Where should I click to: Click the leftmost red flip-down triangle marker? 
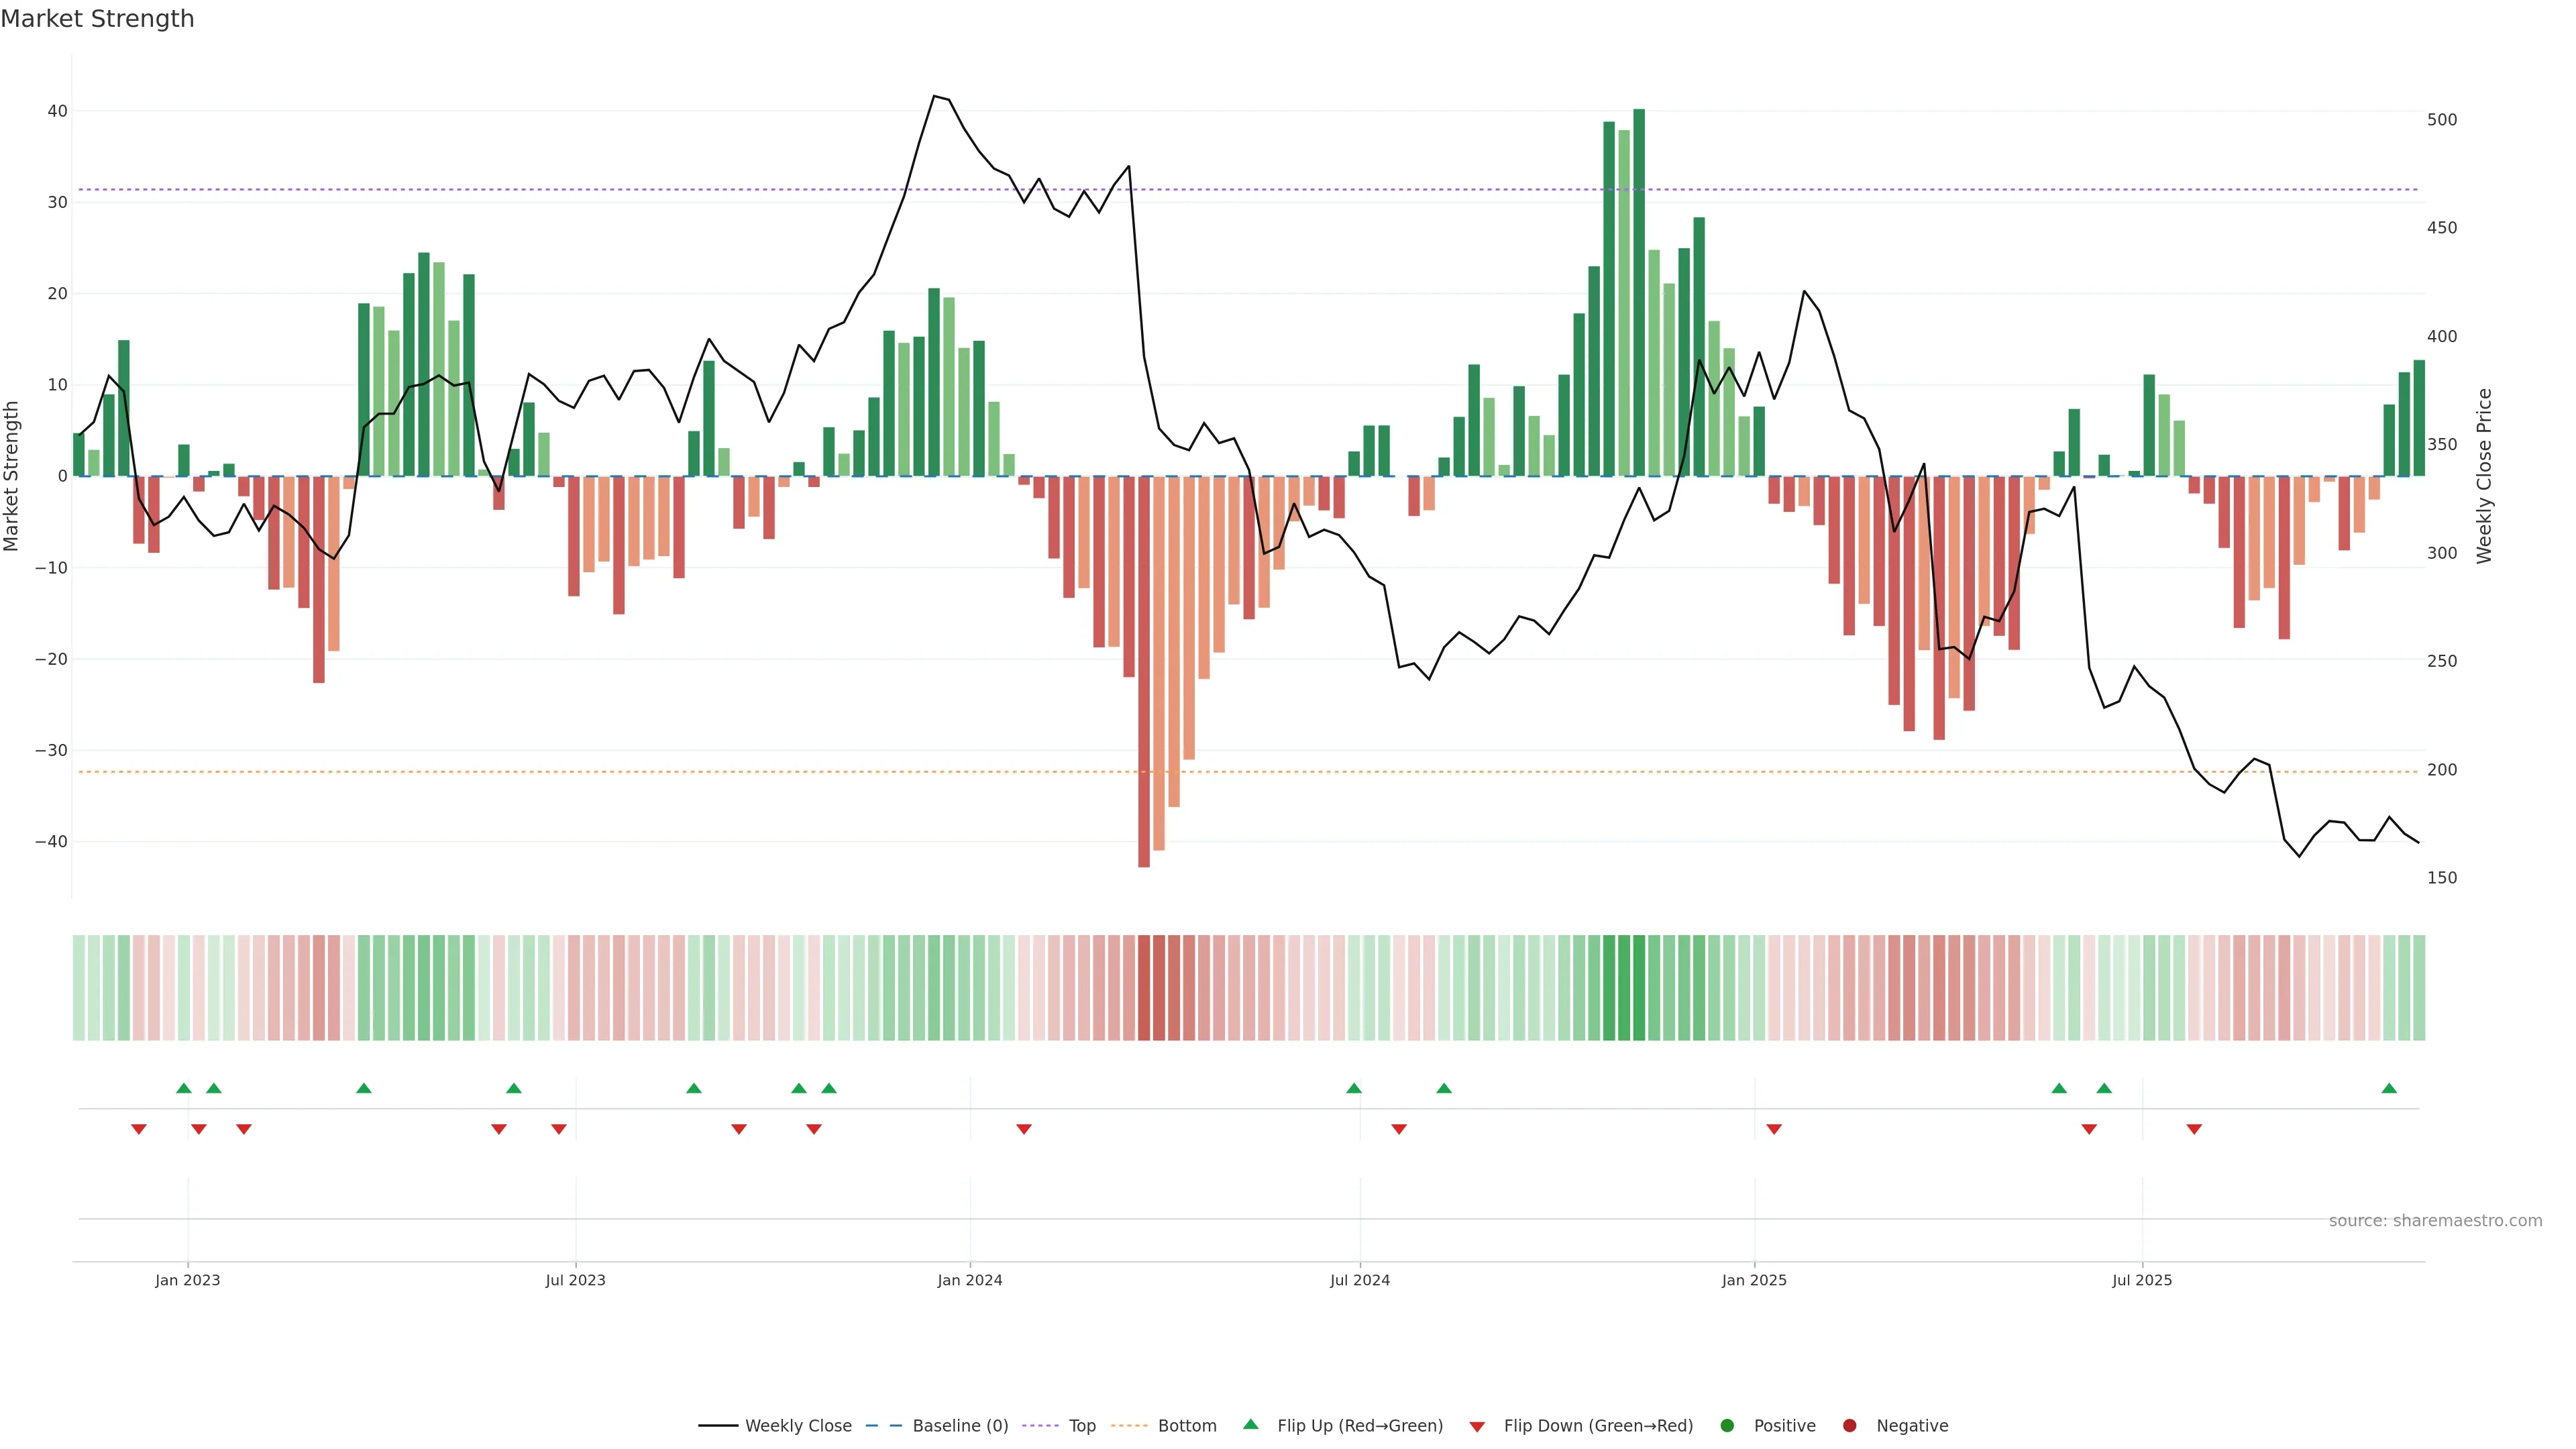[x=139, y=1129]
